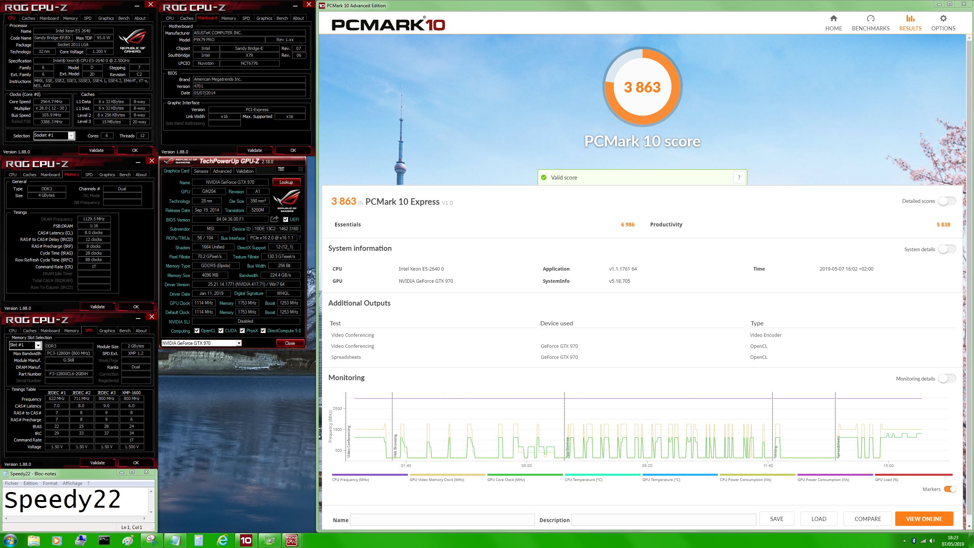Viewport: 974px width, 548px height.
Task: Click the red Close button in GPU-Z
Action: click(290, 343)
